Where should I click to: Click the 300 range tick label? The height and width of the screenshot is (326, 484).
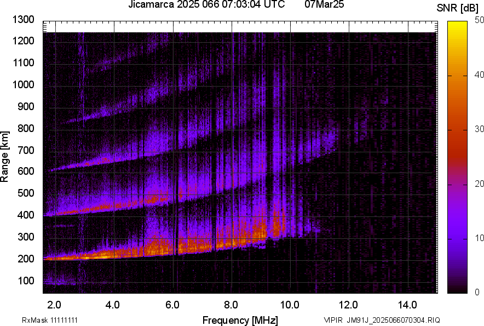26,237
